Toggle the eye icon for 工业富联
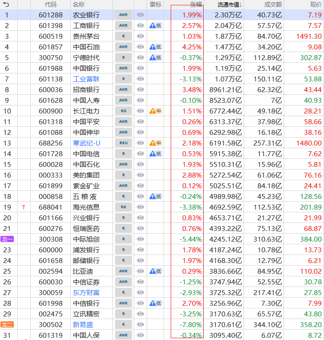 coord(140,79)
